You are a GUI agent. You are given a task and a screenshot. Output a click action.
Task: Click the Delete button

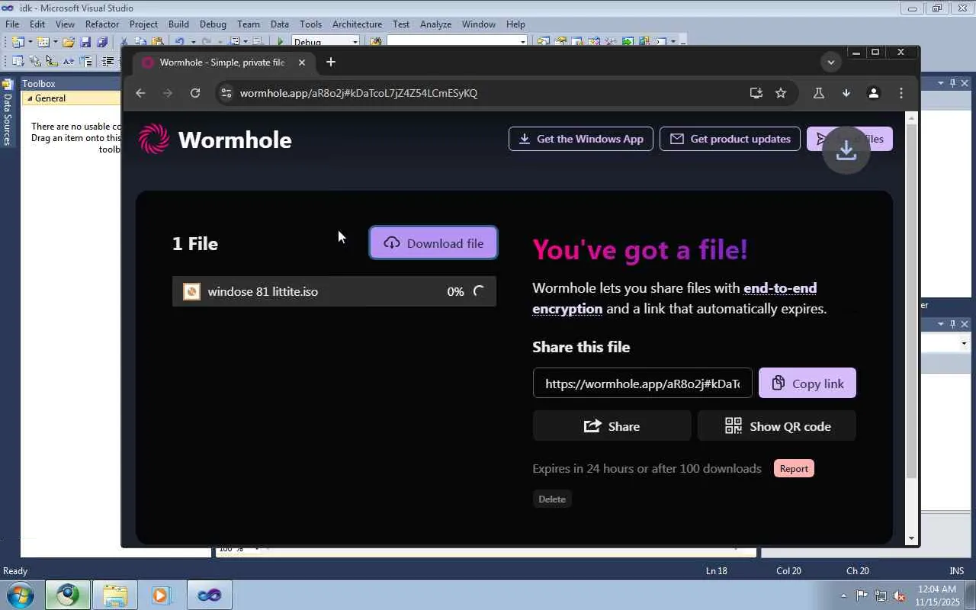[552, 499]
